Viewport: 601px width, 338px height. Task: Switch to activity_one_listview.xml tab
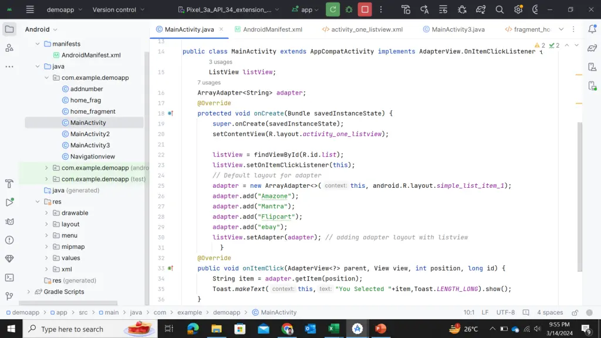click(362, 29)
